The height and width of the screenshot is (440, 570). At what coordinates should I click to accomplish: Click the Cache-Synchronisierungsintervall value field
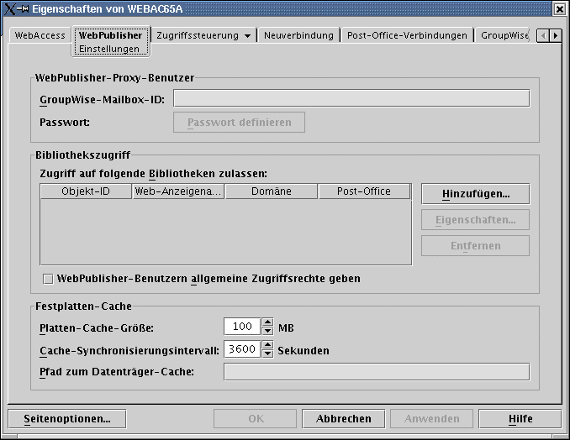(x=242, y=348)
